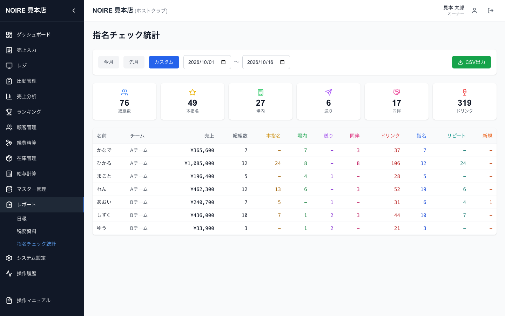
Task: Click the 顧客管理 people icon
Action: click(x=9, y=127)
